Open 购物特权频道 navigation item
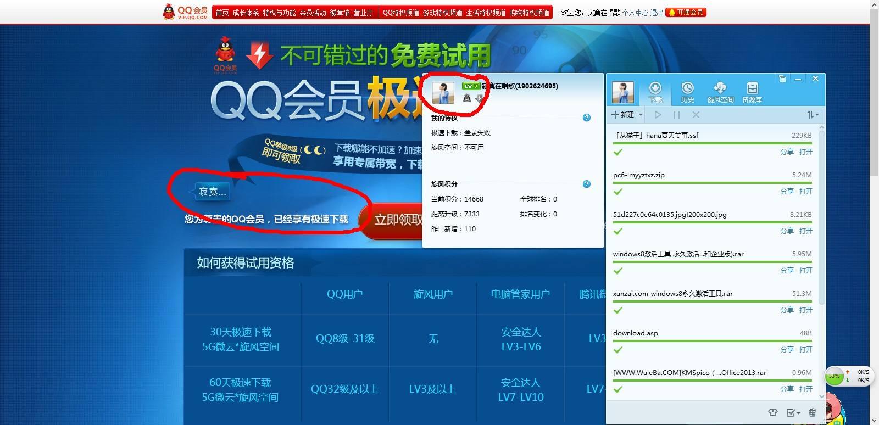 click(529, 13)
